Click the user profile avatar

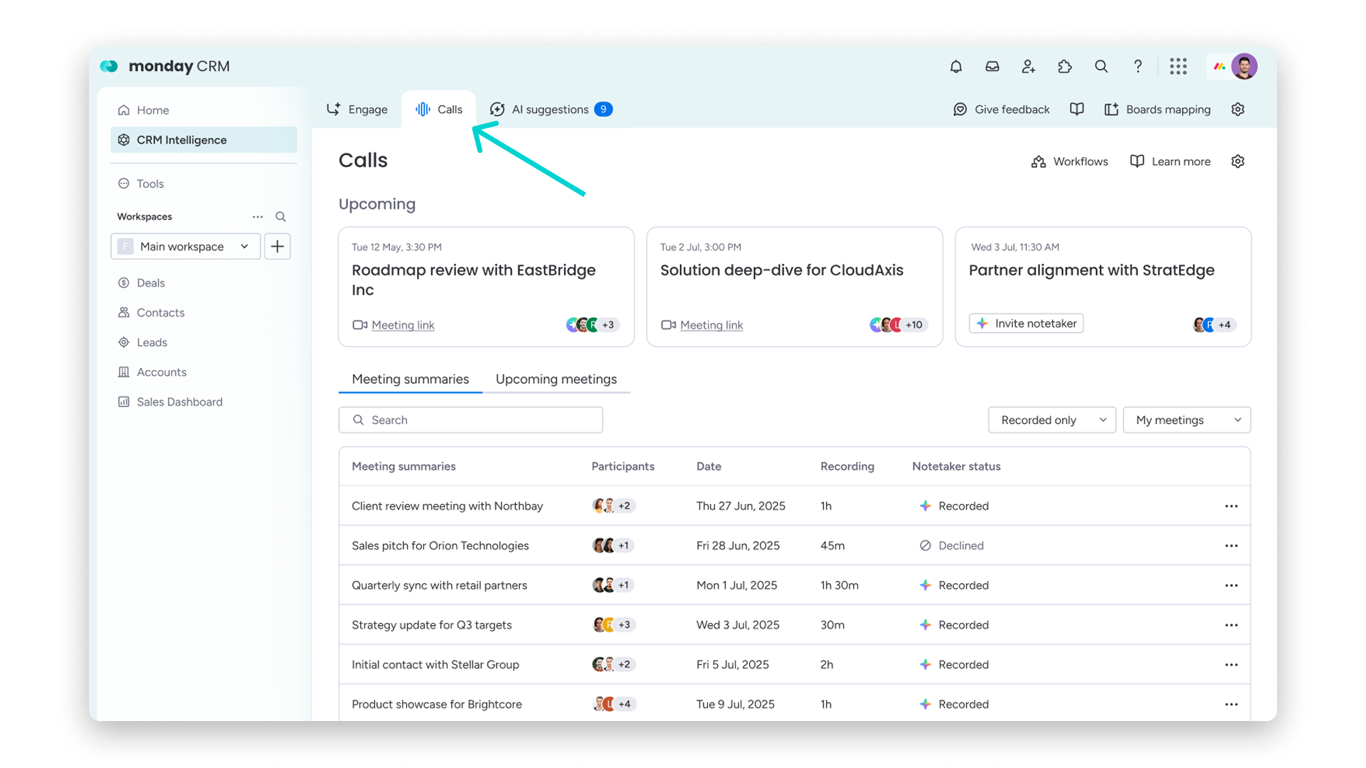tap(1244, 66)
